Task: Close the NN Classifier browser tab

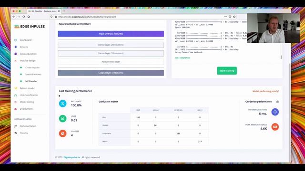Action: [59, 11]
